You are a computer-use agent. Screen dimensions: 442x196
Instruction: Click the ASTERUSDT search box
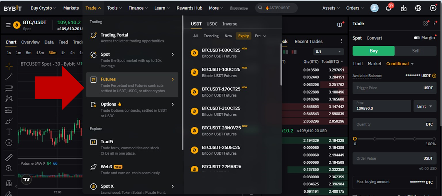point(276,8)
